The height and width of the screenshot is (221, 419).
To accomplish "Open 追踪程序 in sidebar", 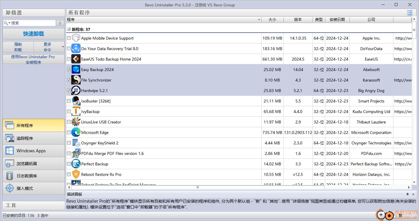I will point(34,138).
